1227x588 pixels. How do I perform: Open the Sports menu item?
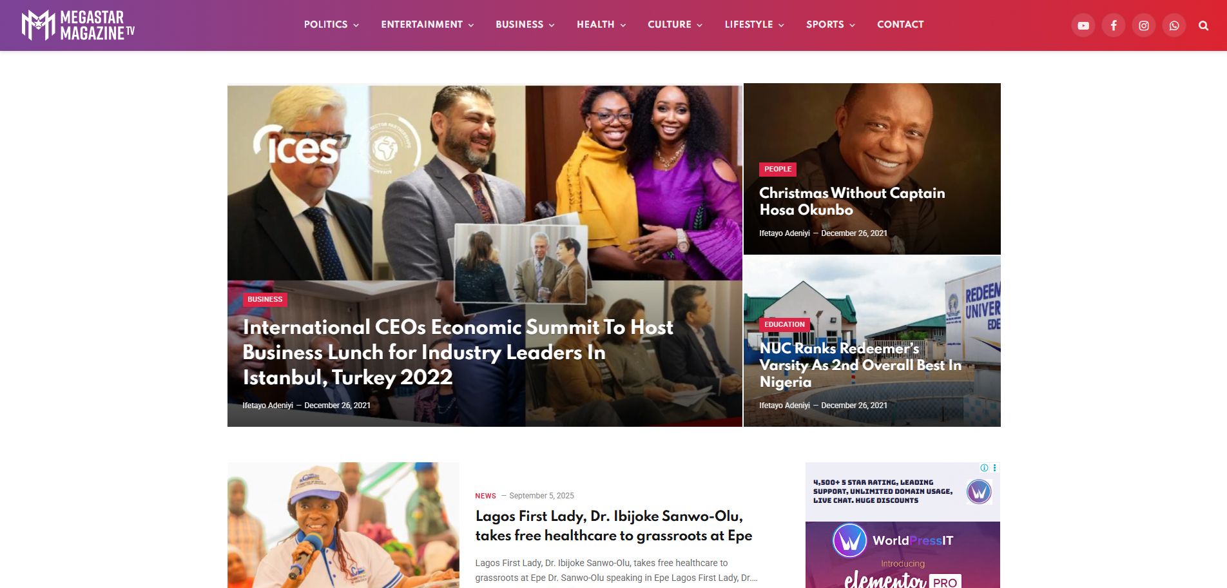pos(831,24)
